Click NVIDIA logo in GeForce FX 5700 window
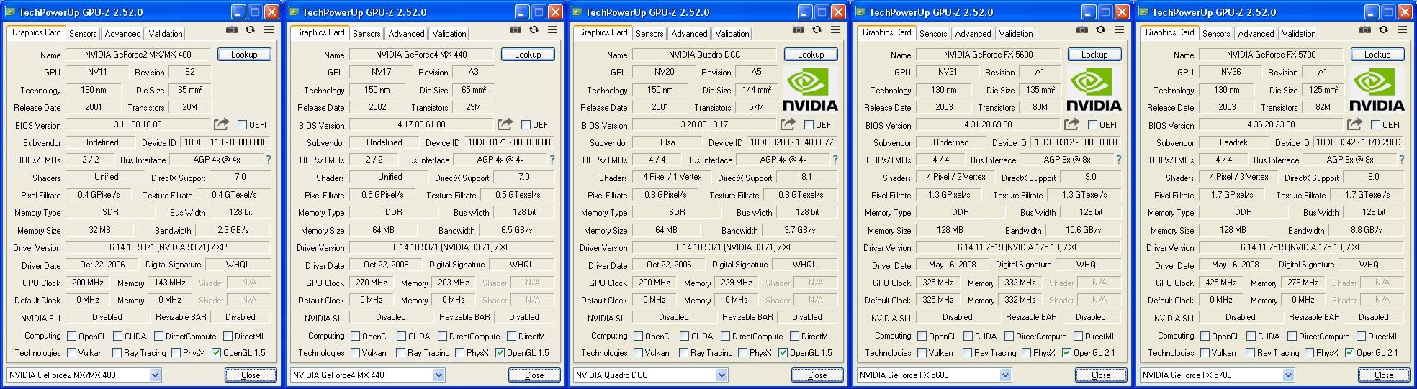 pos(1377,90)
